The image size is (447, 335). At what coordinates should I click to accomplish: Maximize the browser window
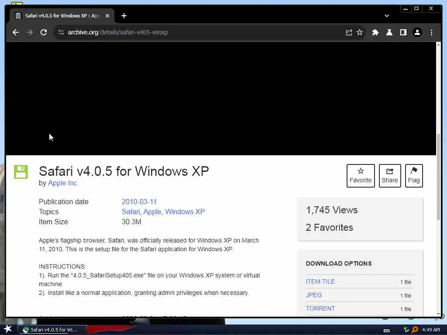click(x=416, y=9)
